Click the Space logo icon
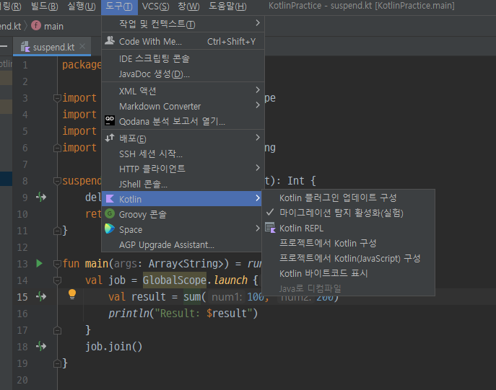 (x=110, y=229)
